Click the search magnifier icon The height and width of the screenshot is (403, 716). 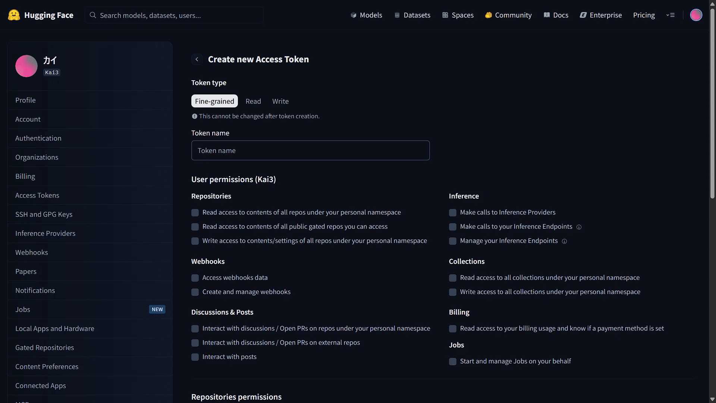click(x=93, y=15)
